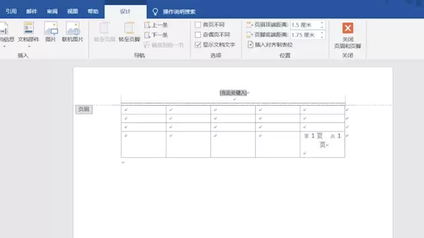Click the first table cell in header
Image resolution: width=424 pixels, height=238 pixels.
click(x=144, y=110)
